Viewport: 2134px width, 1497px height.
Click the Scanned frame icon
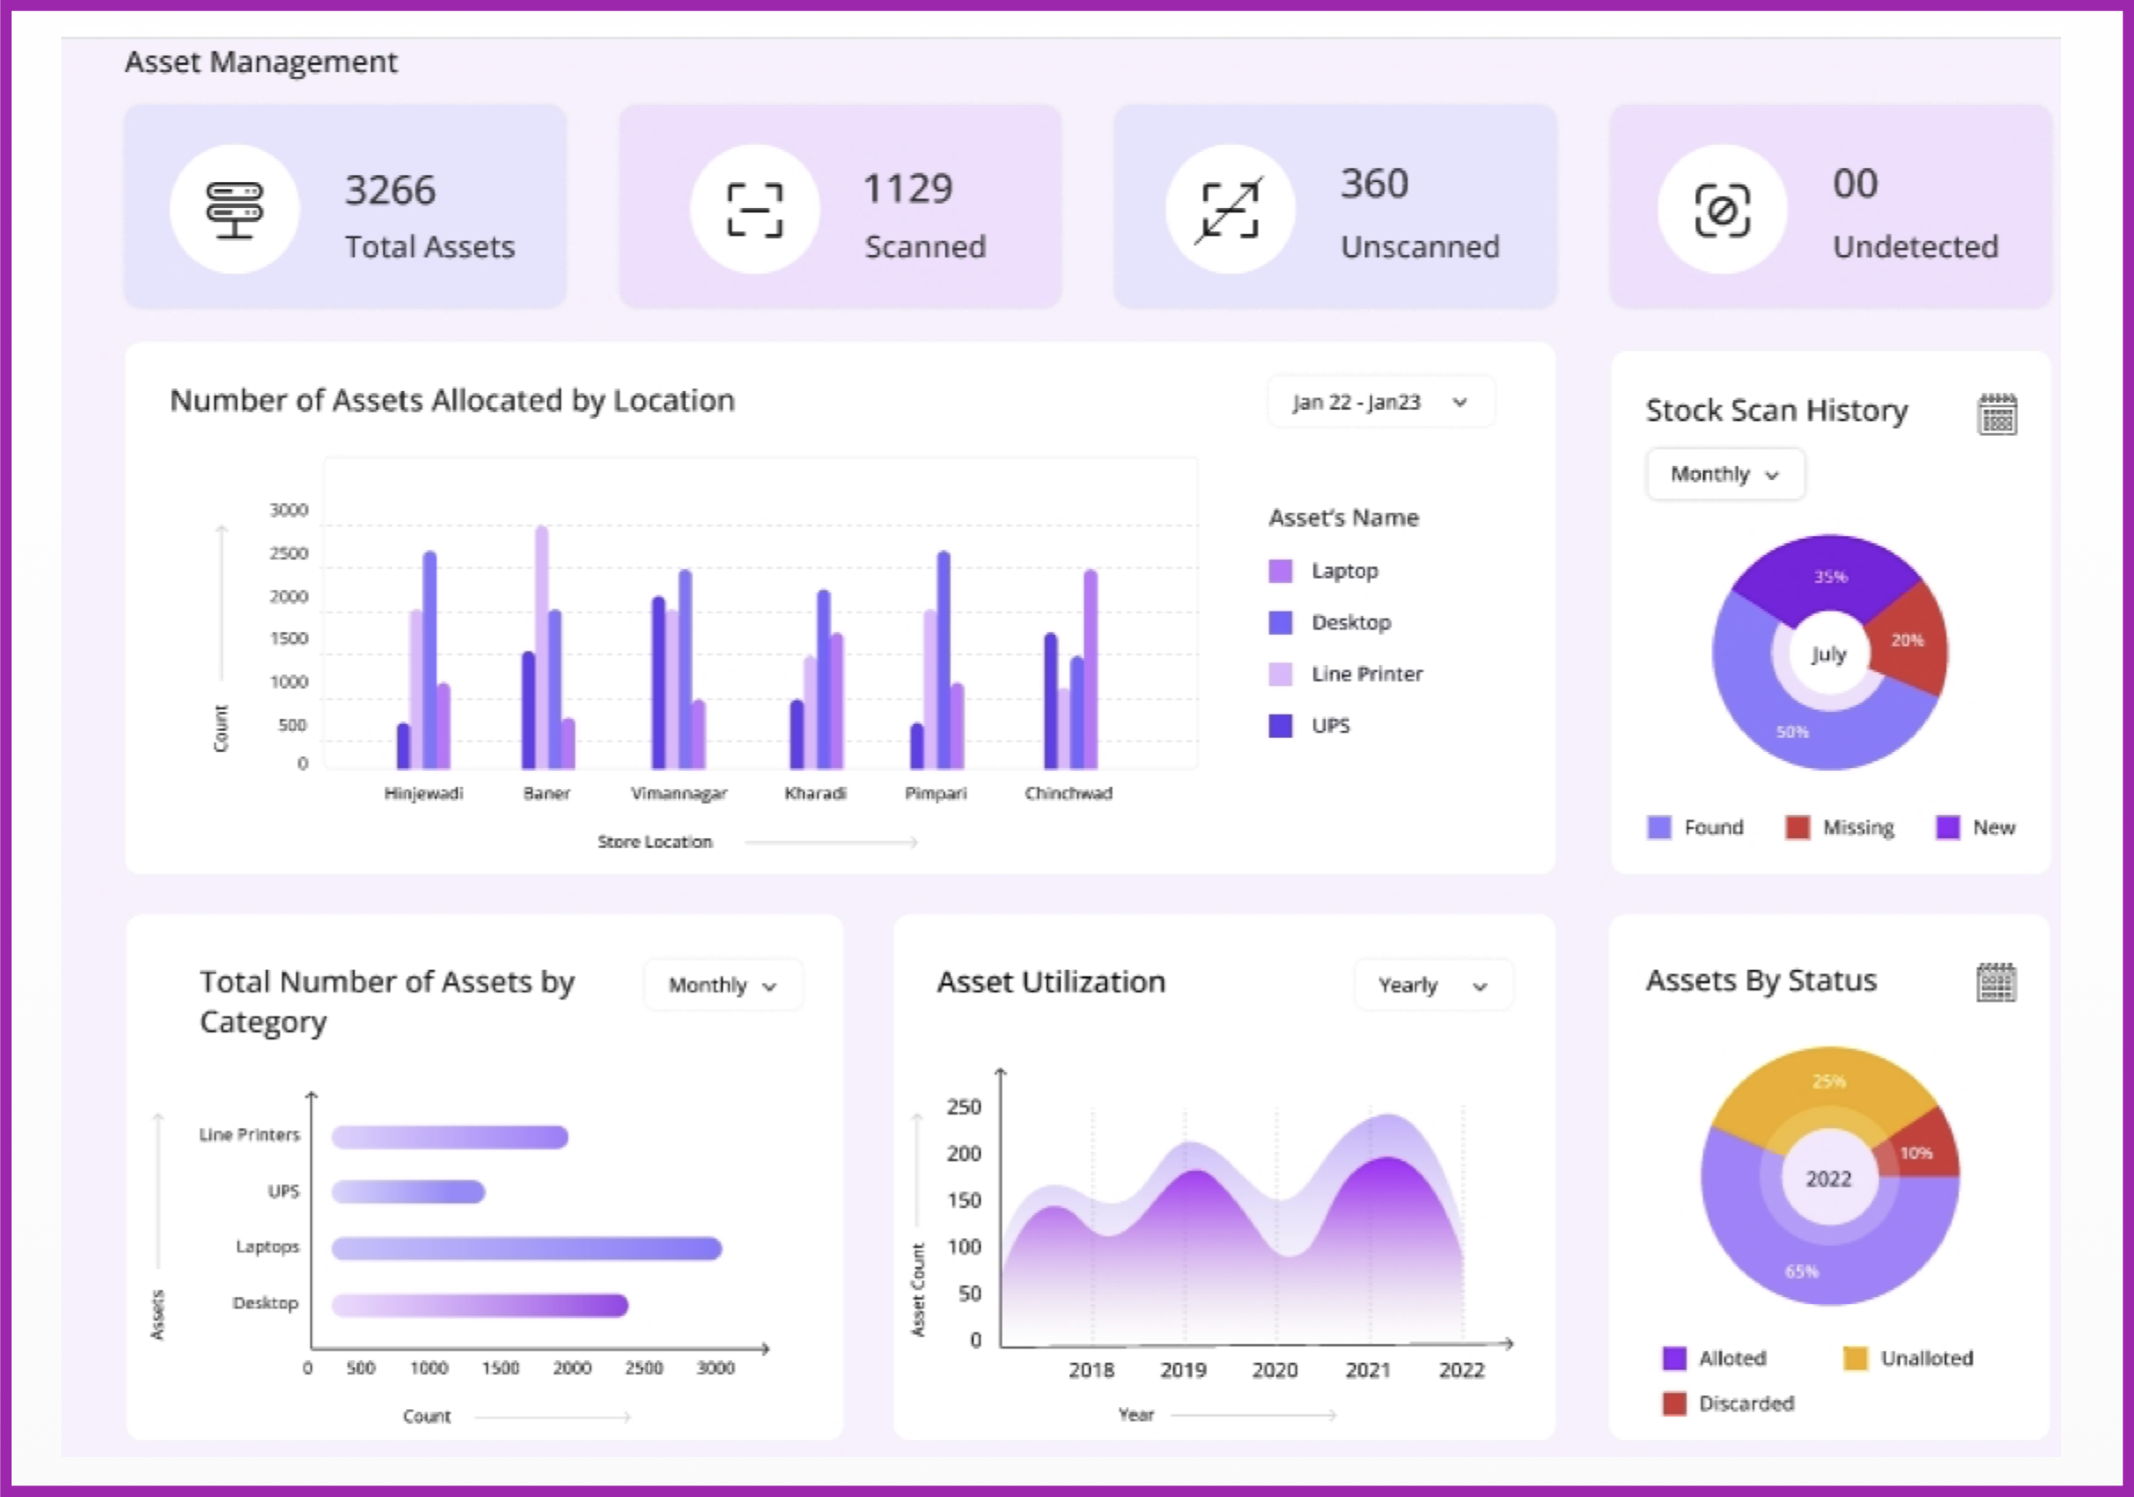coord(754,210)
